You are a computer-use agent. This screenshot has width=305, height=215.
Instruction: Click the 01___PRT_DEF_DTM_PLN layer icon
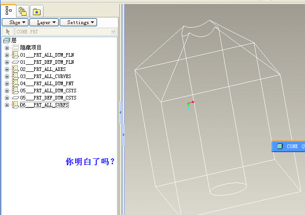pyautogui.click(x=16, y=62)
